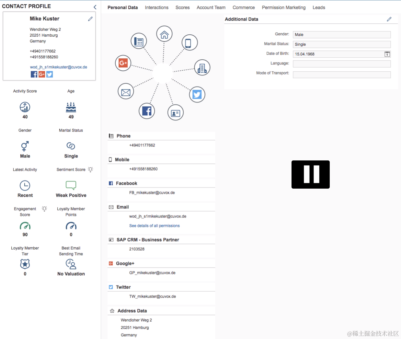This screenshot has height=339, width=401.
Task: Switch to Account Team tab
Action: click(211, 7)
